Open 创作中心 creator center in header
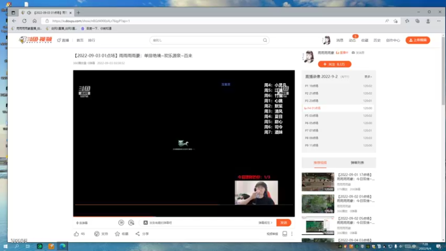The image size is (446, 251). [x=393, y=40]
